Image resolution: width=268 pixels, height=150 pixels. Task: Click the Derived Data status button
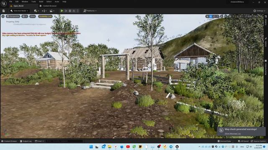(224, 141)
